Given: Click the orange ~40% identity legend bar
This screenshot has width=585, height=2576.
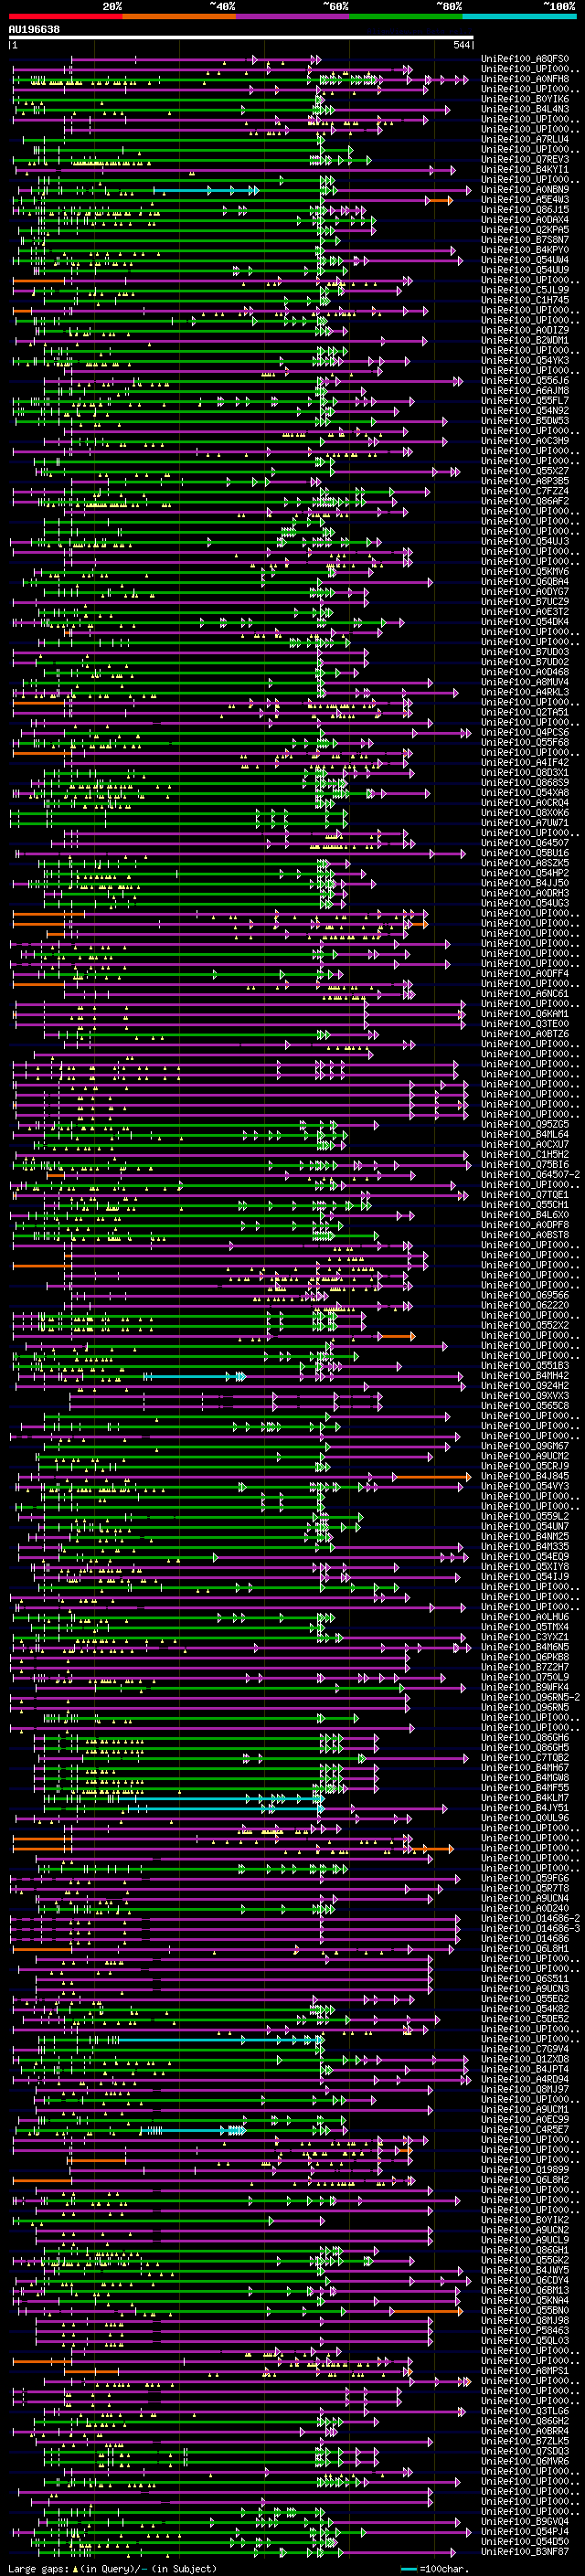Looking at the screenshot, I should 179,16.
